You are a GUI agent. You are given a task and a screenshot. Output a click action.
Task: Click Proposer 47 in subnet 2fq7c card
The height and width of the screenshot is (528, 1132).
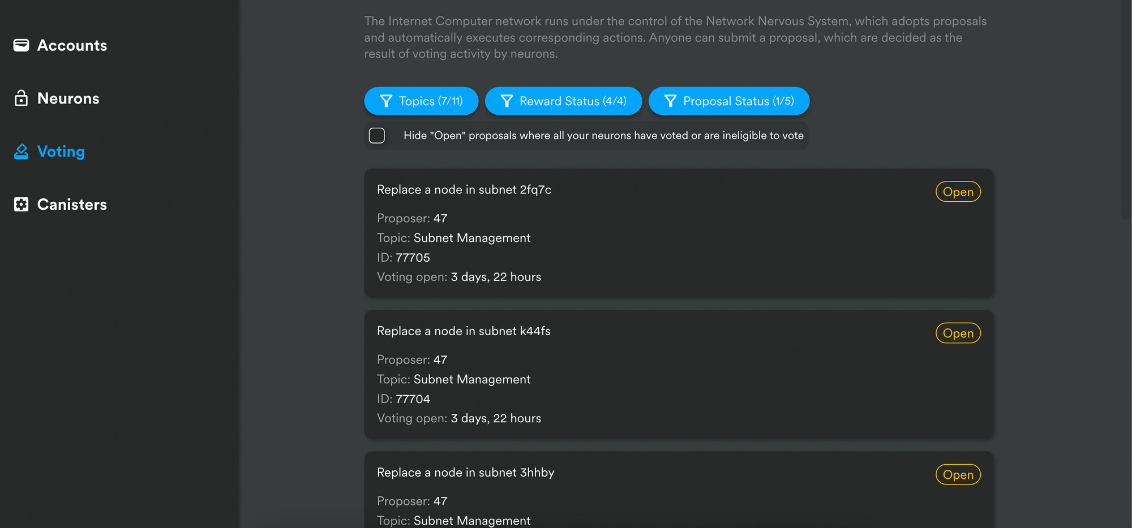[x=412, y=218]
